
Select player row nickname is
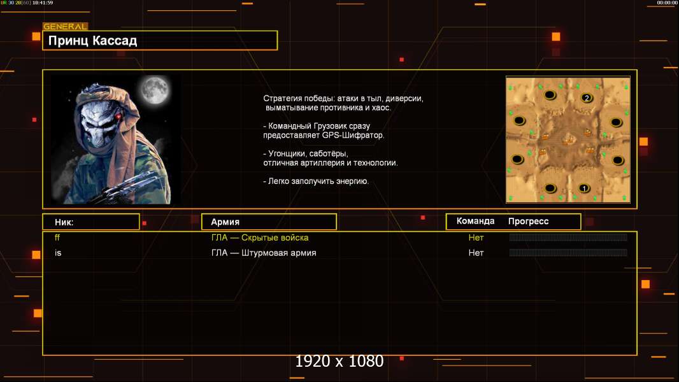58,253
